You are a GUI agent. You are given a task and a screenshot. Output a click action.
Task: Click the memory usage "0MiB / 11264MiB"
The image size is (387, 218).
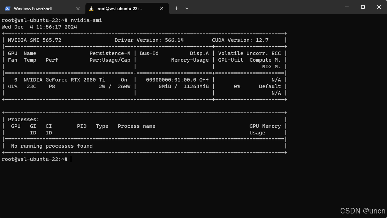coord(184,87)
